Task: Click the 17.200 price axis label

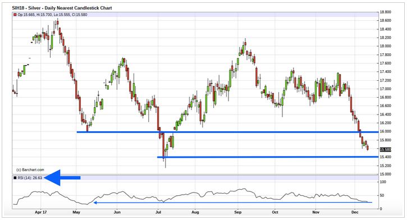Action: [x=386, y=80]
